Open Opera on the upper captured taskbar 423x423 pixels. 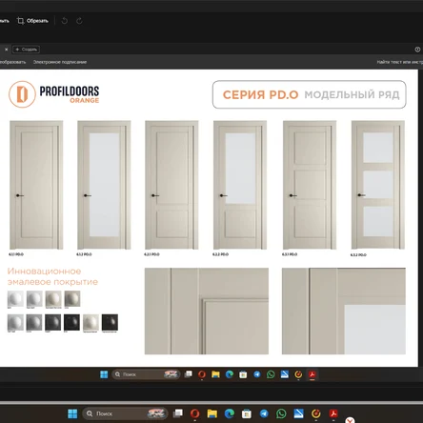202,374
